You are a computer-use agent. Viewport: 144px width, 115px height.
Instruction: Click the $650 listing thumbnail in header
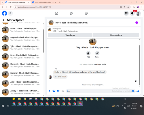[50, 30]
